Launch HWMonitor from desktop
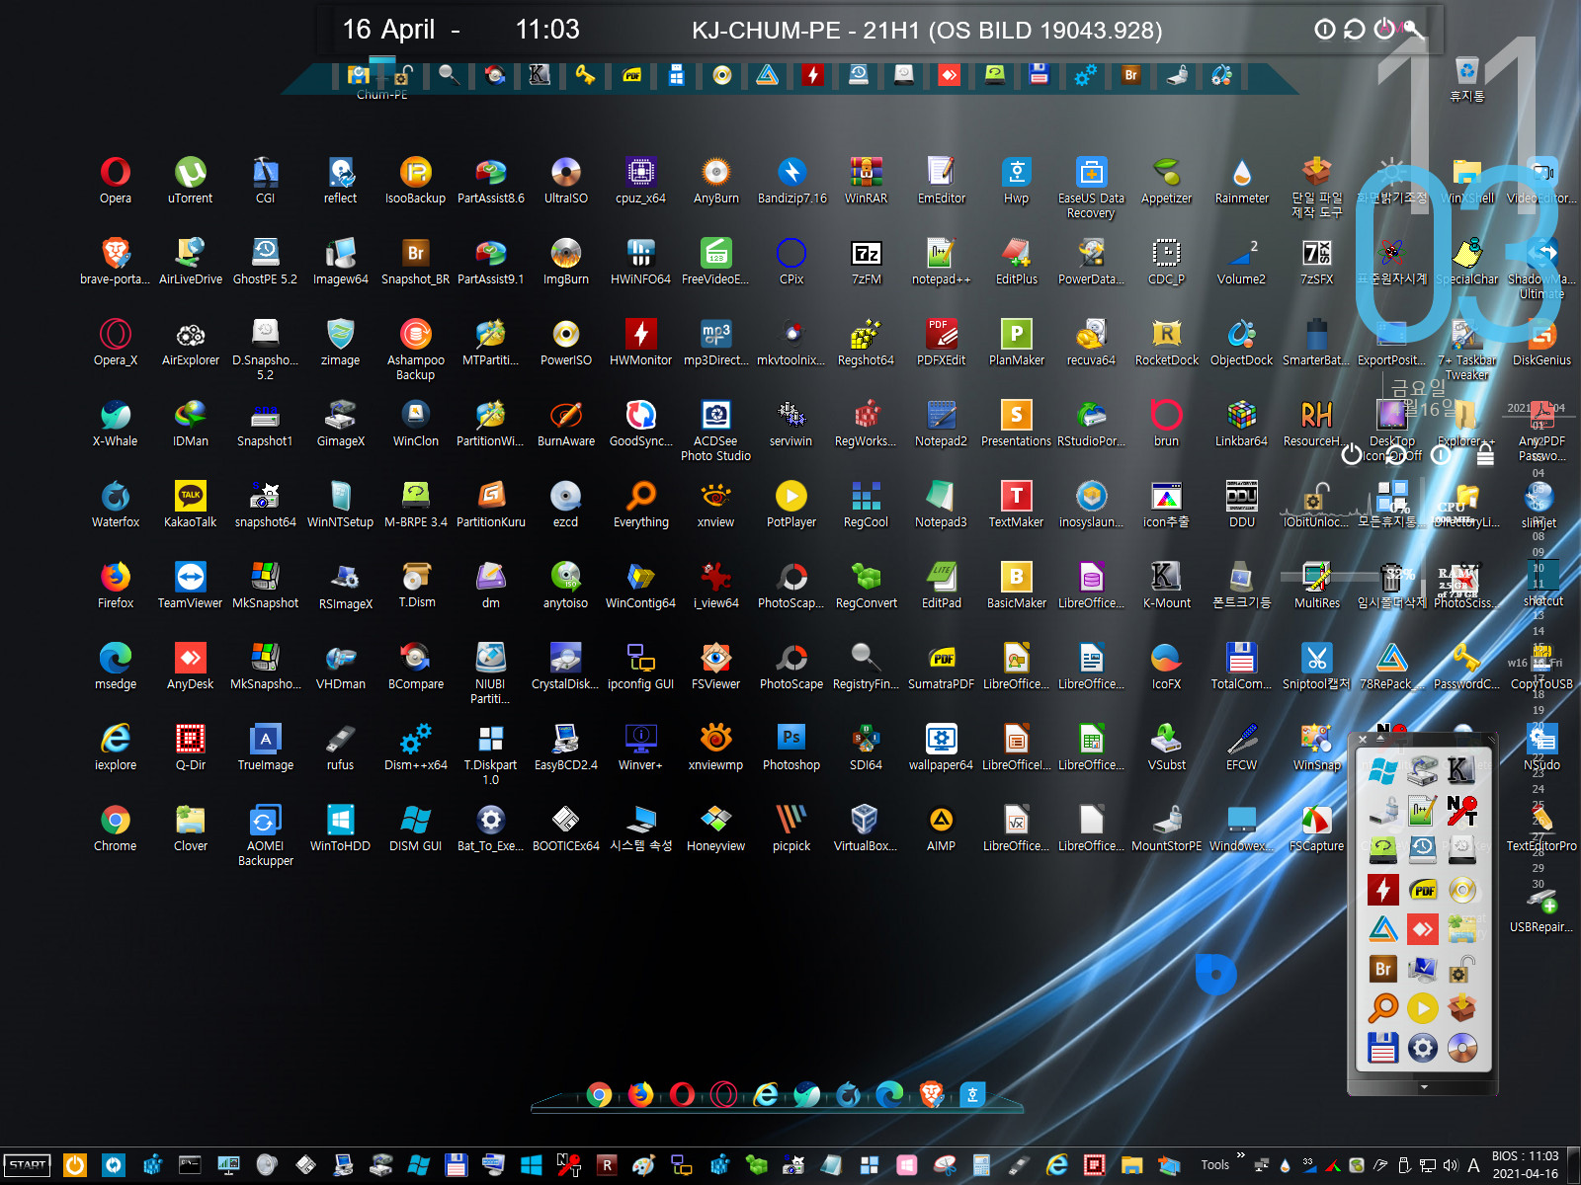Viewport: 1581px width, 1185px height. point(640,342)
